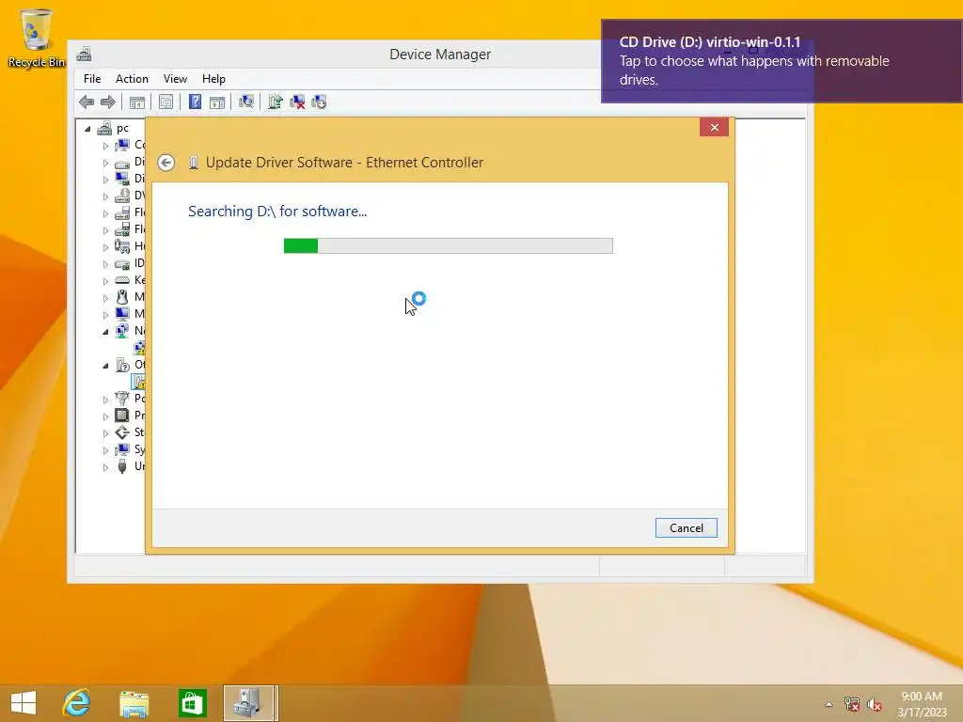
Task: Click the muted volume tray icon
Action: pos(874,704)
